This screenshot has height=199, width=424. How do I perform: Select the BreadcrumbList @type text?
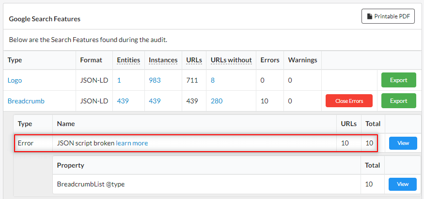point(91,184)
